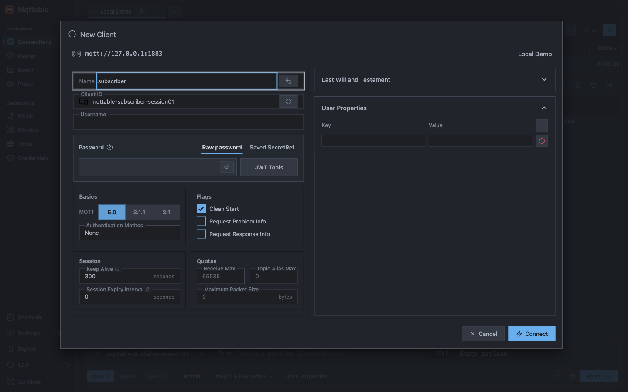Open Replay in the background sidebar

[22, 56]
